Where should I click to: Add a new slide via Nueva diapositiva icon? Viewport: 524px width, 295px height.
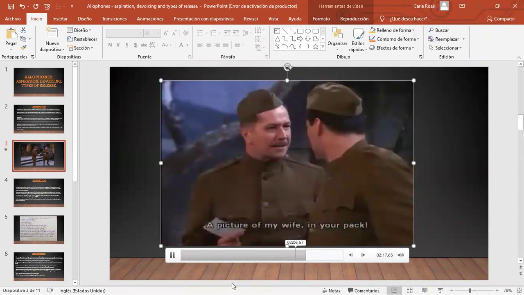pyautogui.click(x=52, y=33)
